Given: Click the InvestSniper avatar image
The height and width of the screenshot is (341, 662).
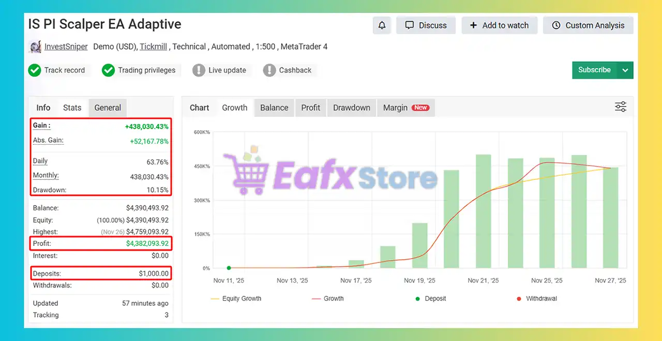Looking at the screenshot, I should click(x=35, y=47).
